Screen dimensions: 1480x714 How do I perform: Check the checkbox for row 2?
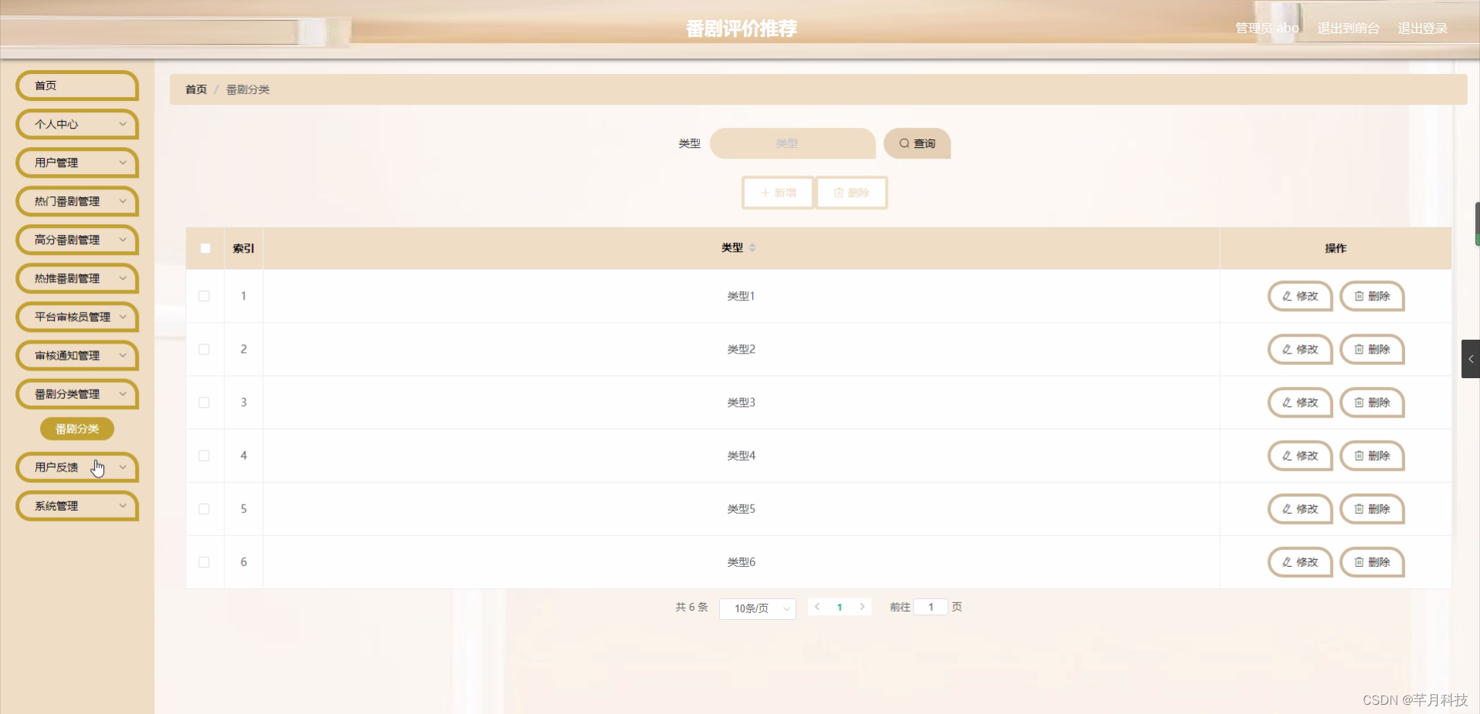click(204, 349)
